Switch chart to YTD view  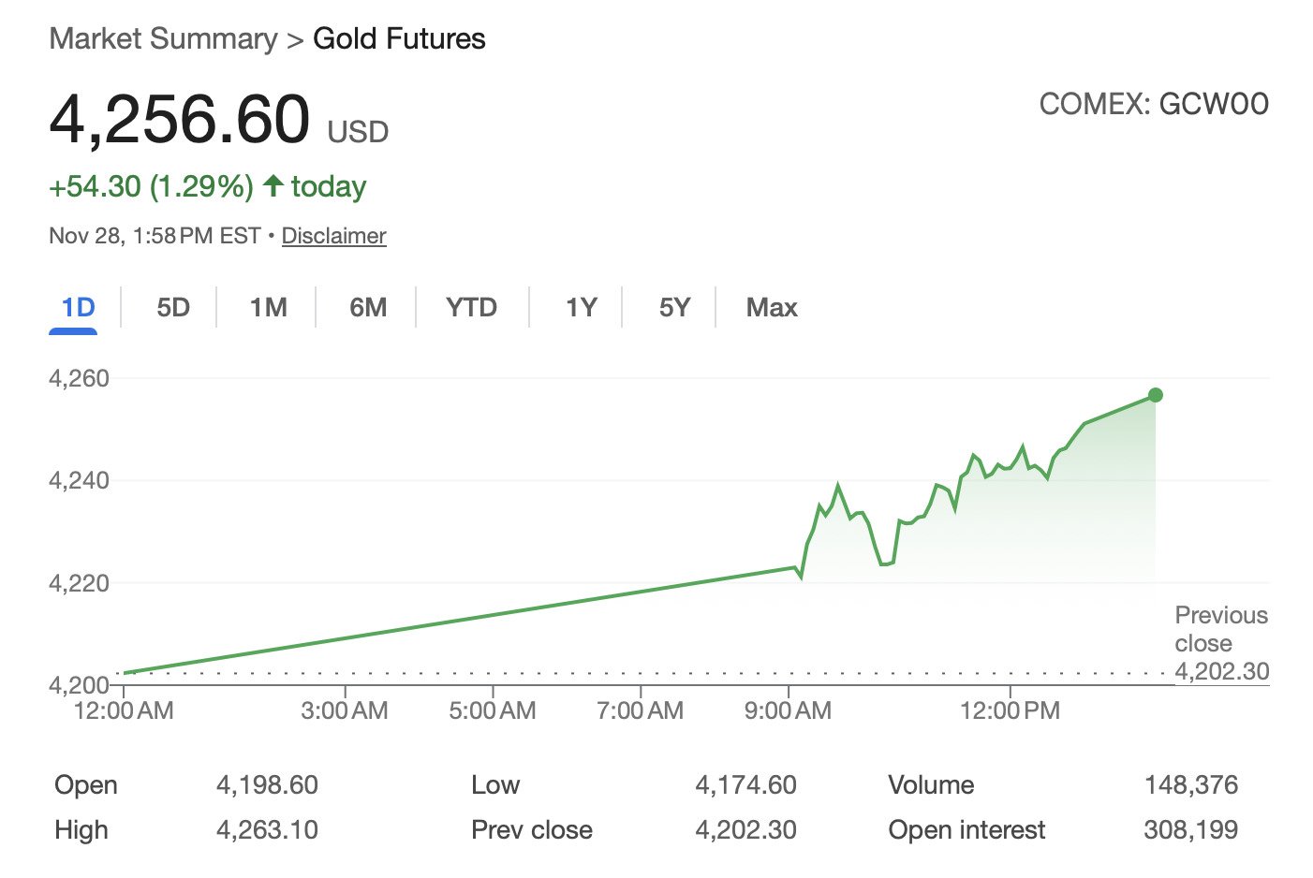click(x=471, y=308)
